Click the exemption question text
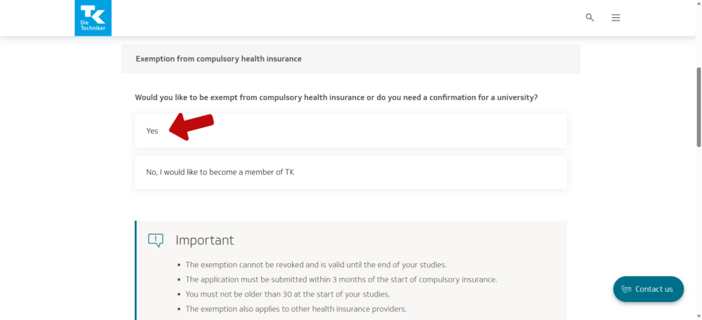Image resolution: width=702 pixels, height=320 pixels. point(336,97)
